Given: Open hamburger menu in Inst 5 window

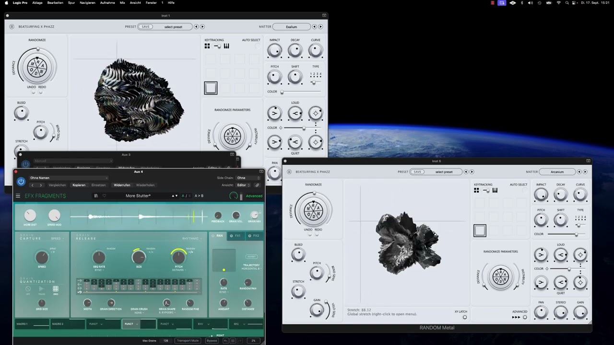Looking at the screenshot, I should coord(289,172).
